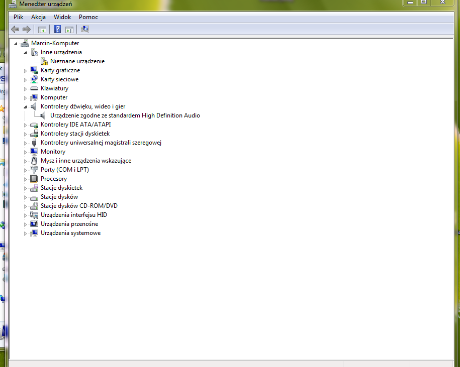The image size is (460, 367).
Task: Collapse the Marcin-Komputer root node
Action: click(x=16, y=44)
